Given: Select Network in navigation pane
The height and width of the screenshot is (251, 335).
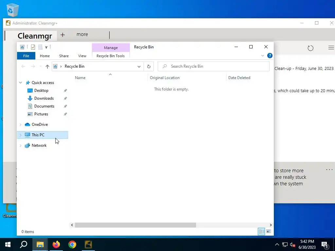Looking at the screenshot, I should point(39,145).
